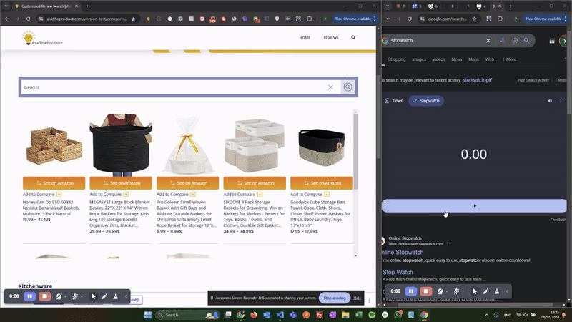Viewport: 572px width, 322px height.
Task: Click the search magnifier icon in AskTheProduct header
Action: tap(353, 38)
